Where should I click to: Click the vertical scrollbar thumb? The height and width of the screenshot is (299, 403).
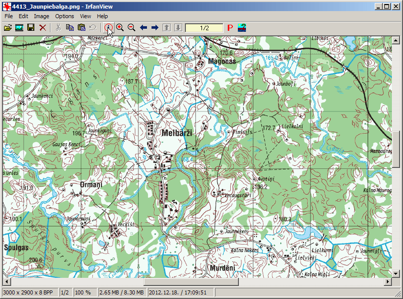pyautogui.click(x=395, y=149)
